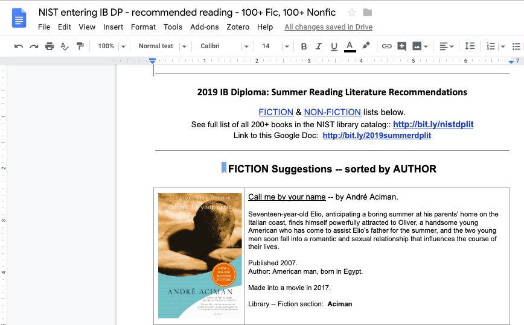
Task: Click the left indent marker on ruler
Action: click(x=152, y=62)
